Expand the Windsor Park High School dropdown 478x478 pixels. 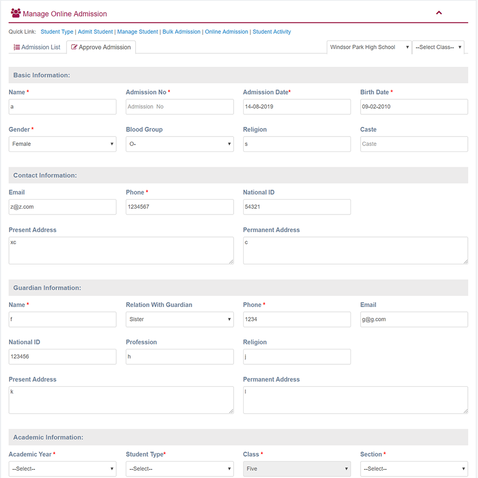click(x=369, y=47)
